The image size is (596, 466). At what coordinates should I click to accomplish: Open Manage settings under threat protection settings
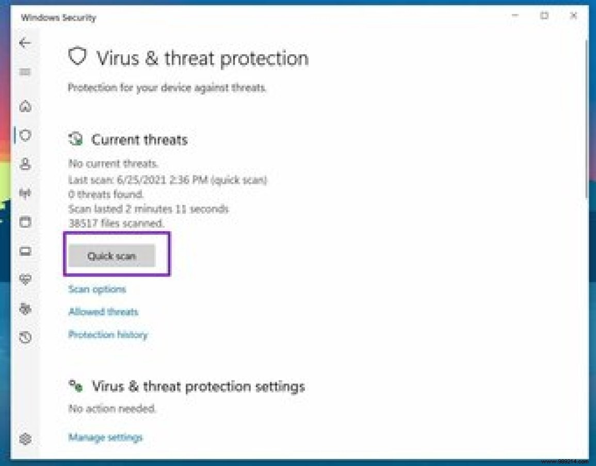click(105, 437)
